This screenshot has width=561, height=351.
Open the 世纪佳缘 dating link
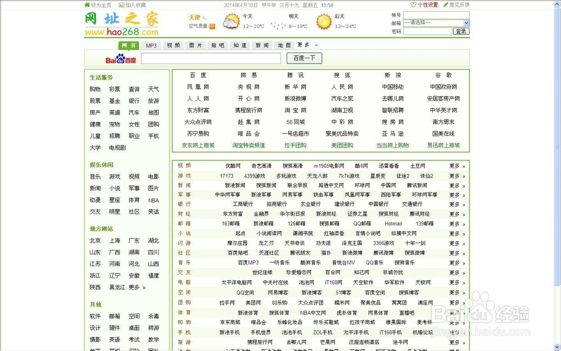pos(262,272)
